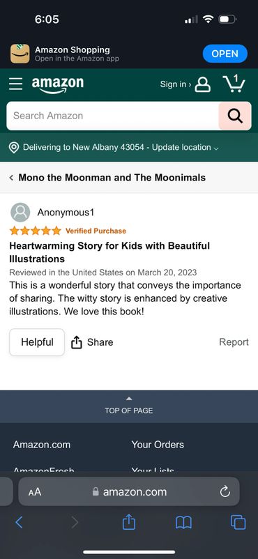Report this review
This screenshot has height=559, width=258.
point(234,342)
